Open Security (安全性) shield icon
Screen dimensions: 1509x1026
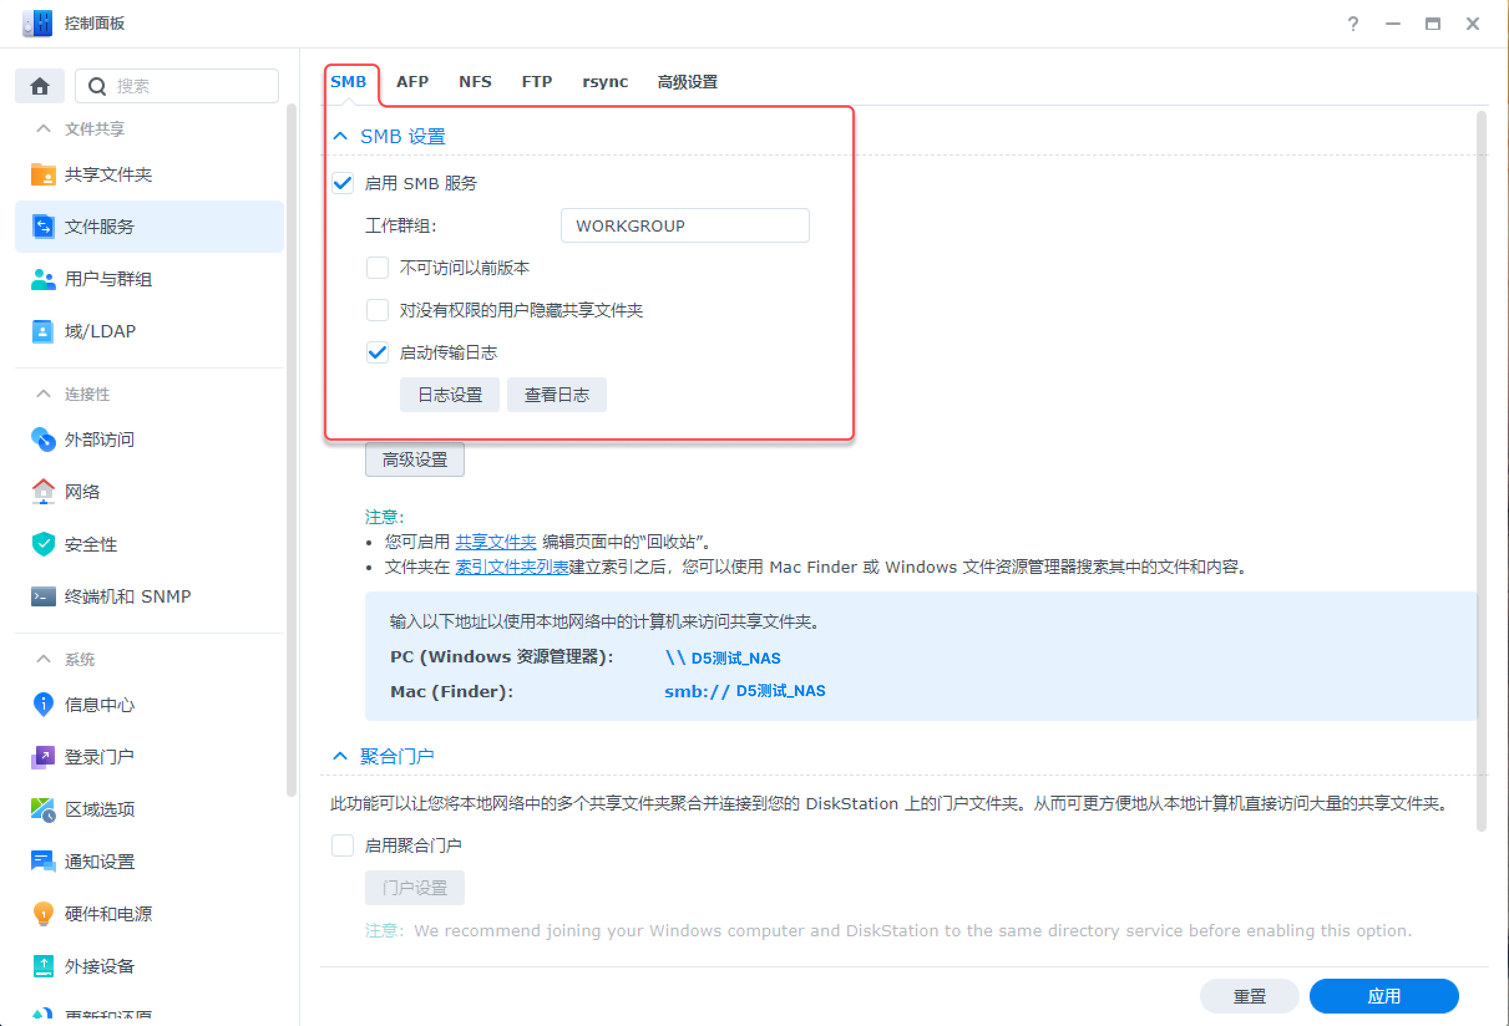(43, 544)
